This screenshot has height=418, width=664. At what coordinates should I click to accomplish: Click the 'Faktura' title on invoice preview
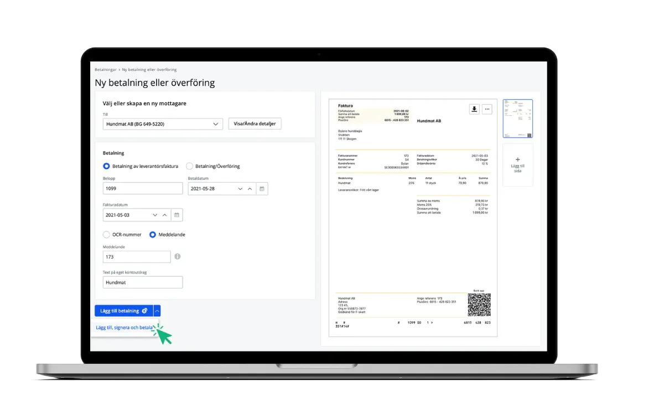click(345, 105)
